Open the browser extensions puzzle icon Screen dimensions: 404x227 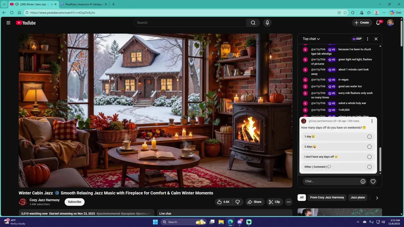[353, 13]
